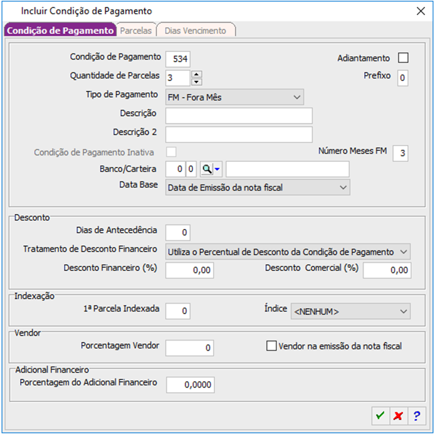Select the Número Meses FM field
435x434 pixels.
tap(401, 153)
